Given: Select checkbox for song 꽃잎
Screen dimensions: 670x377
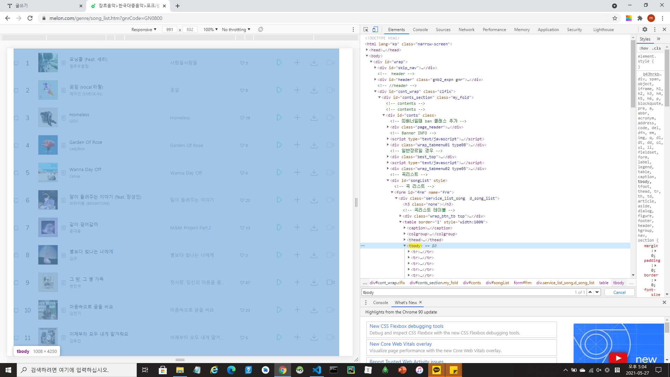Looking at the screenshot, I should point(16,90).
